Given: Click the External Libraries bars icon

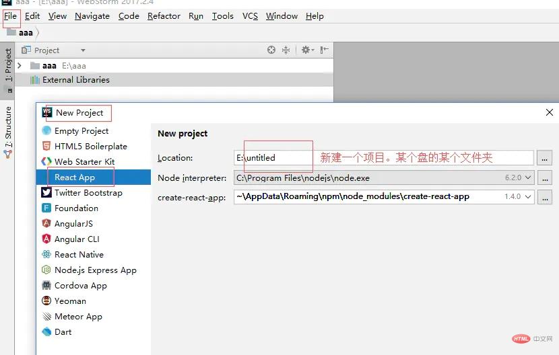Looking at the screenshot, I should pos(34,80).
